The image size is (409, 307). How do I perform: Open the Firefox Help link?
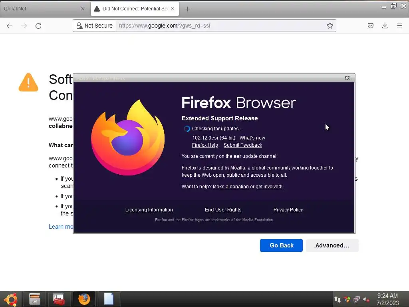(x=205, y=145)
